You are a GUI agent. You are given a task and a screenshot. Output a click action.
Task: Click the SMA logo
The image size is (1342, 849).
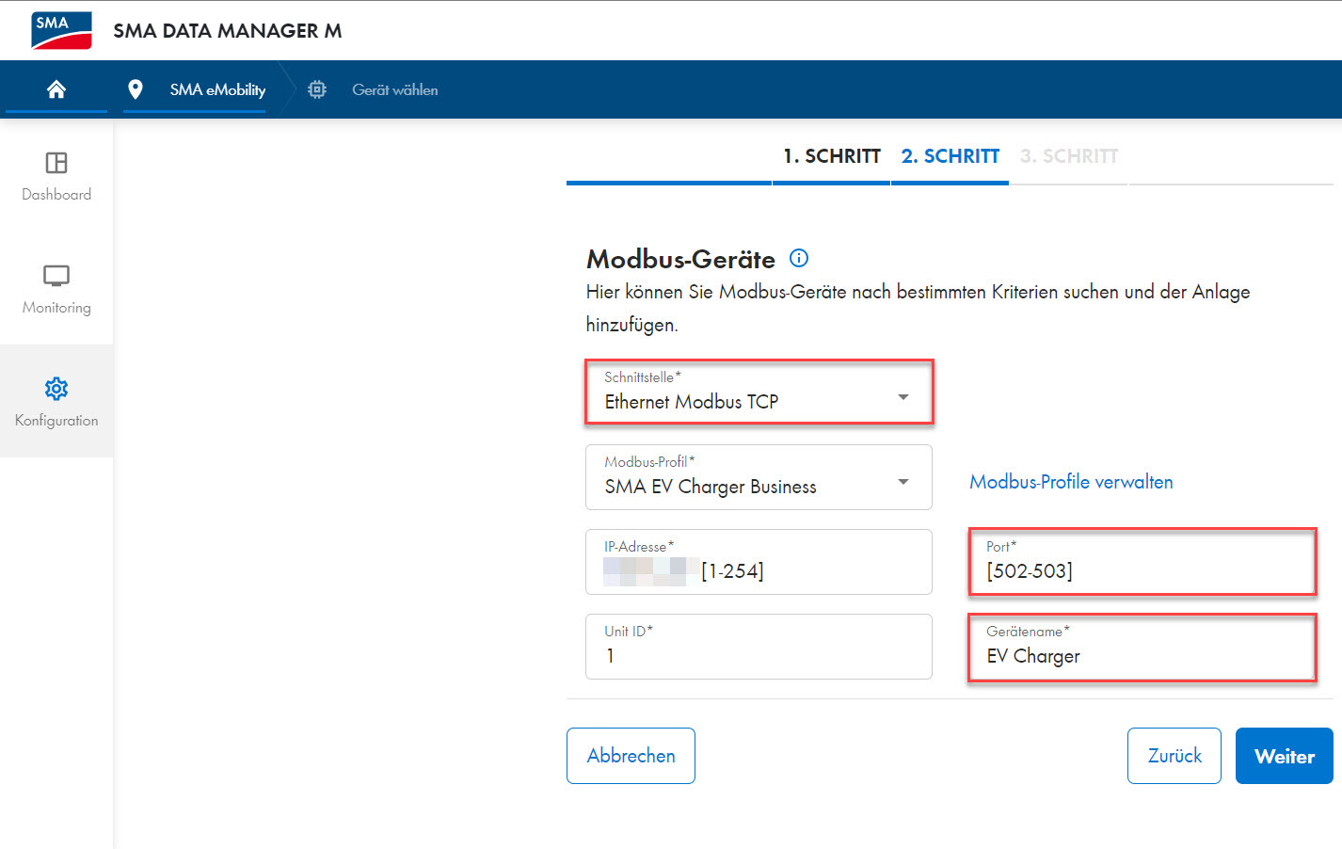tap(61, 30)
